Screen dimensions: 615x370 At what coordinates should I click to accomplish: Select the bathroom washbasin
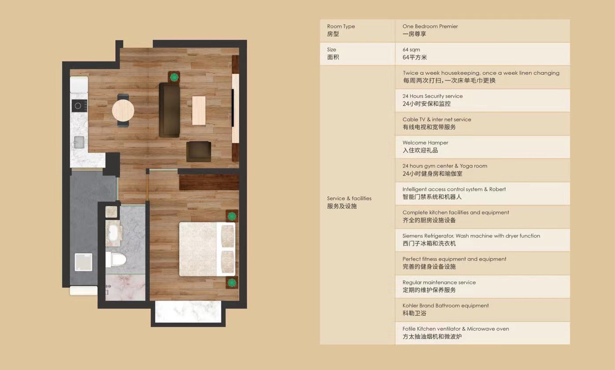[x=114, y=233]
